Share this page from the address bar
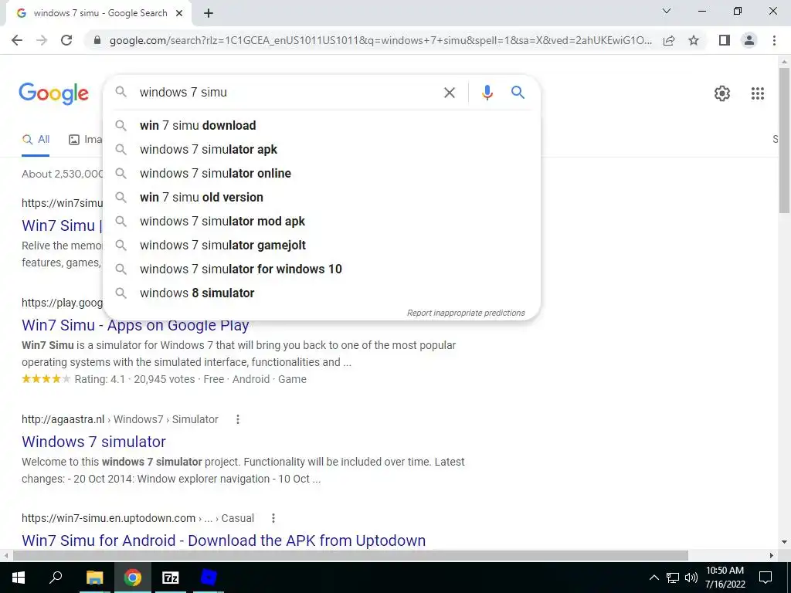The height and width of the screenshot is (593, 791). [x=669, y=40]
